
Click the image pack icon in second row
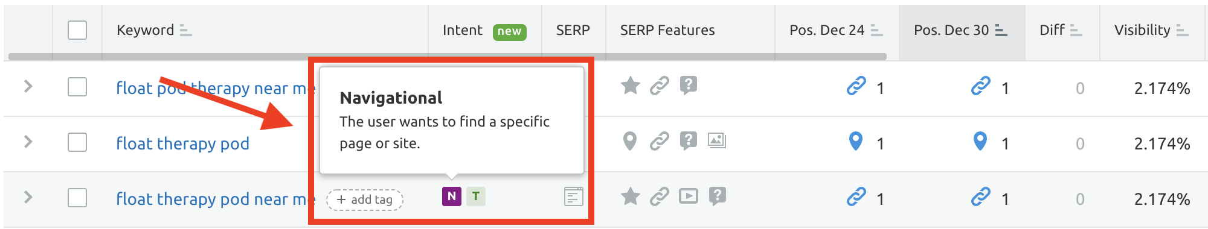717,141
